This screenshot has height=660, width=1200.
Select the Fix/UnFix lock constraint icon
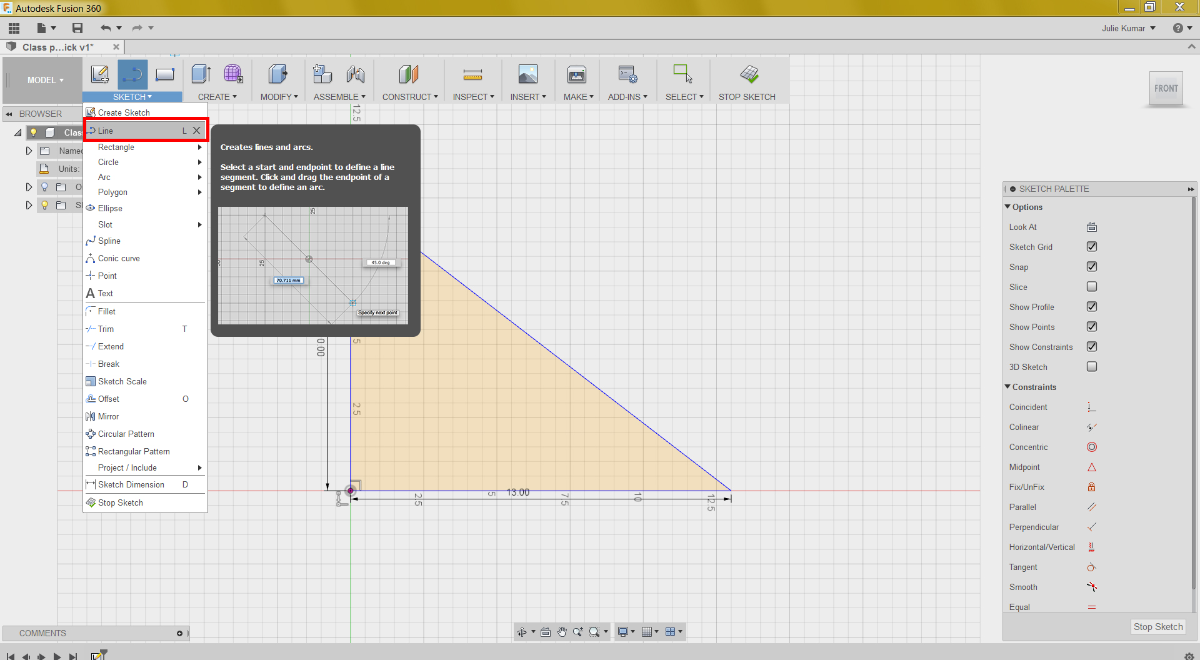coord(1091,487)
